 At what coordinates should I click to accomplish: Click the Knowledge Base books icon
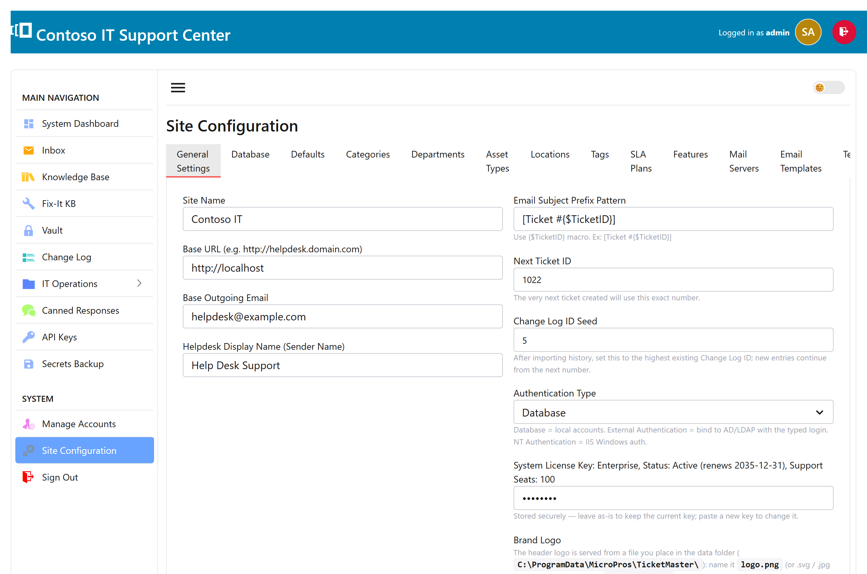[x=28, y=177]
